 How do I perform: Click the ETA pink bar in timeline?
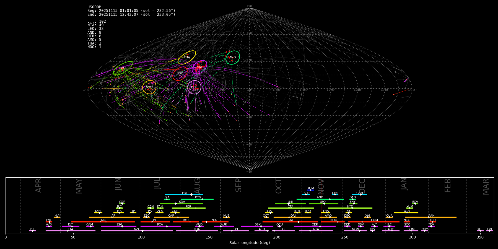(71, 231)
